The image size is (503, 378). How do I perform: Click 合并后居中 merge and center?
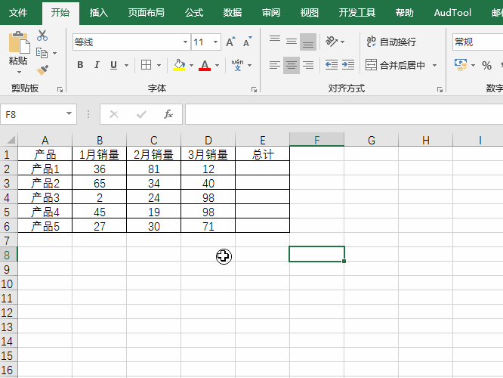pos(395,65)
